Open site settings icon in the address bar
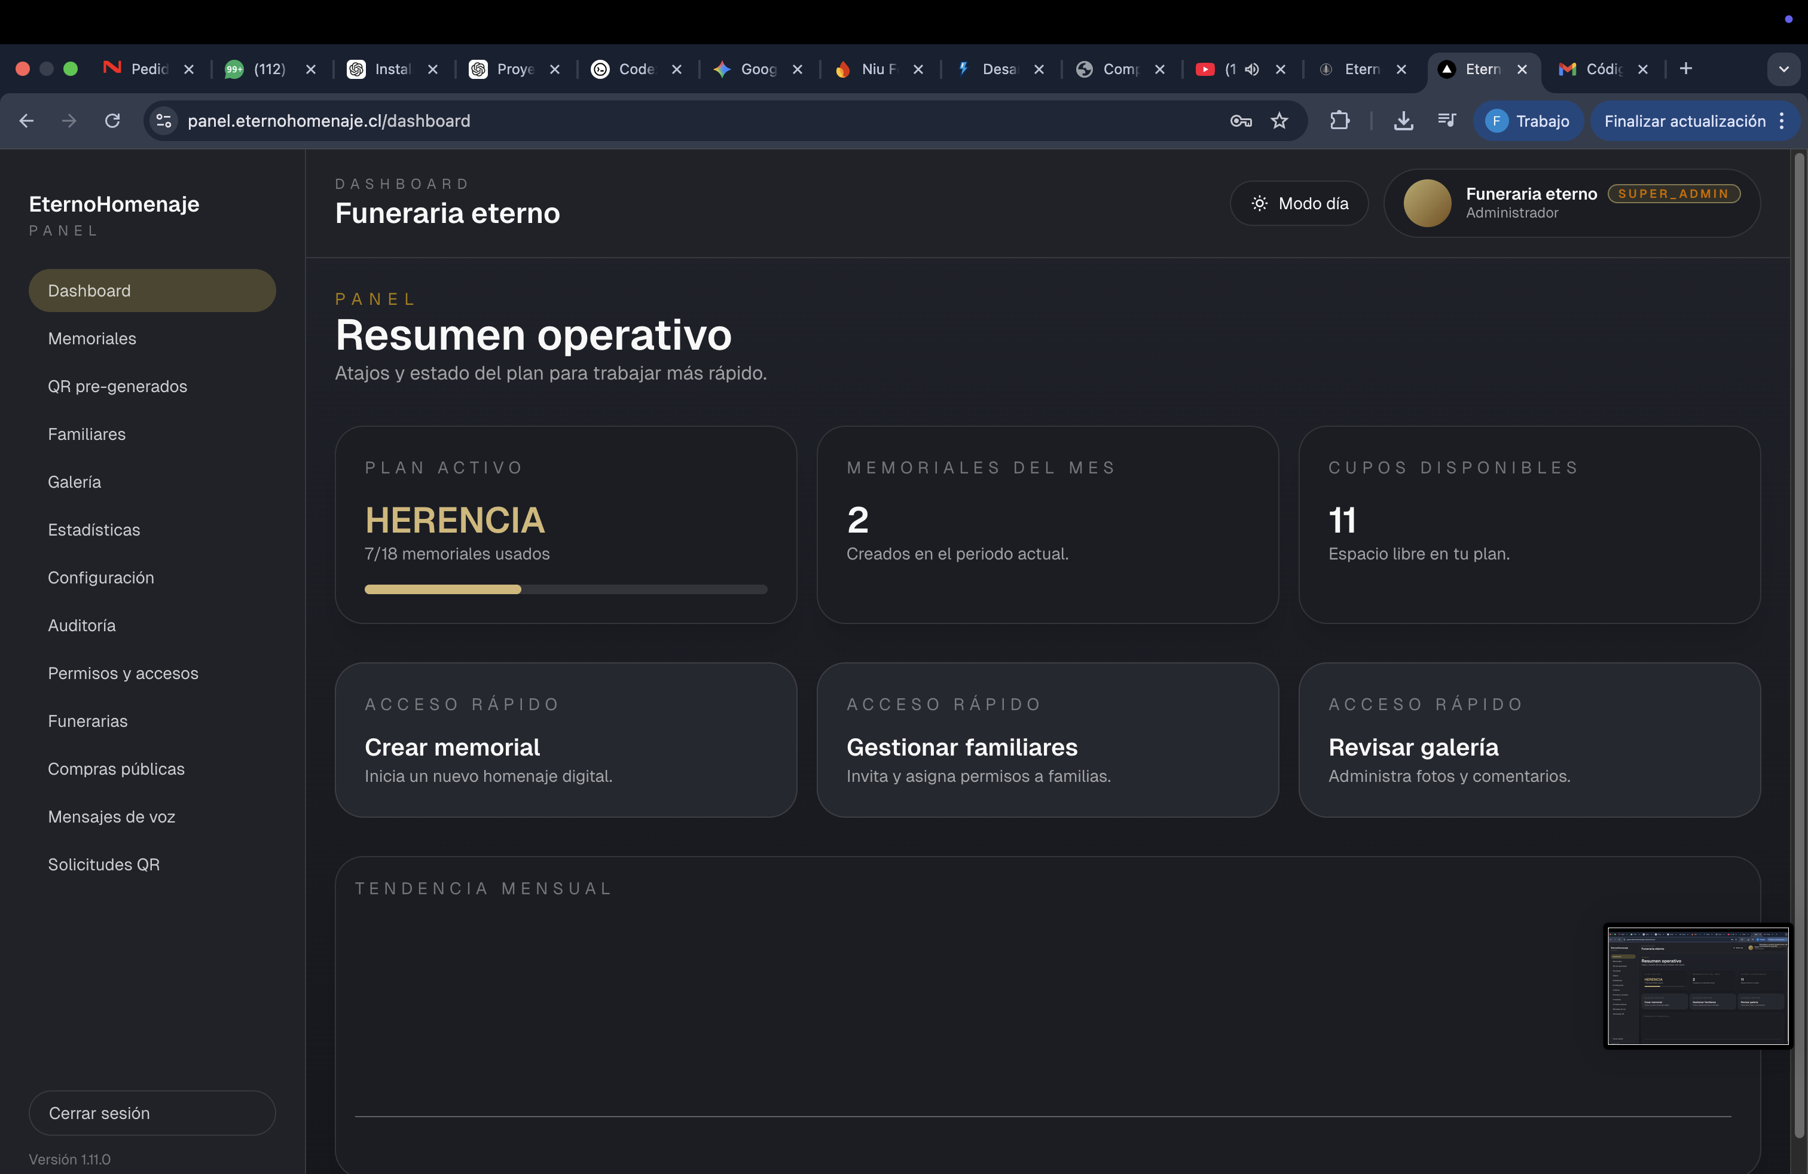1808x1174 pixels. pos(163,121)
